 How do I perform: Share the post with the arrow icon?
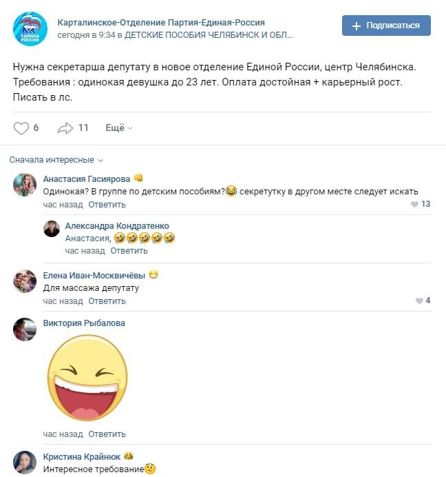[x=65, y=128]
